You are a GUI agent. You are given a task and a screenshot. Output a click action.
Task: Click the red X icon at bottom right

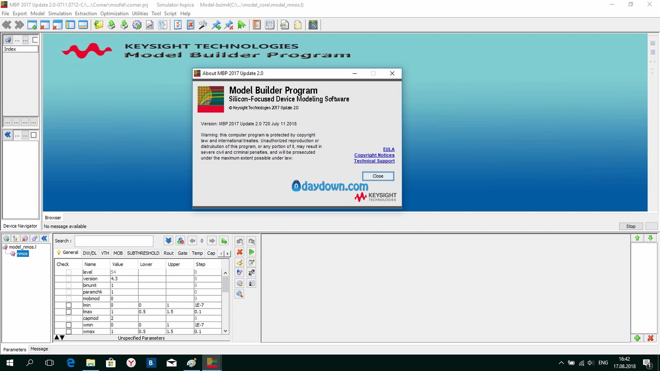(x=650, y=338)
